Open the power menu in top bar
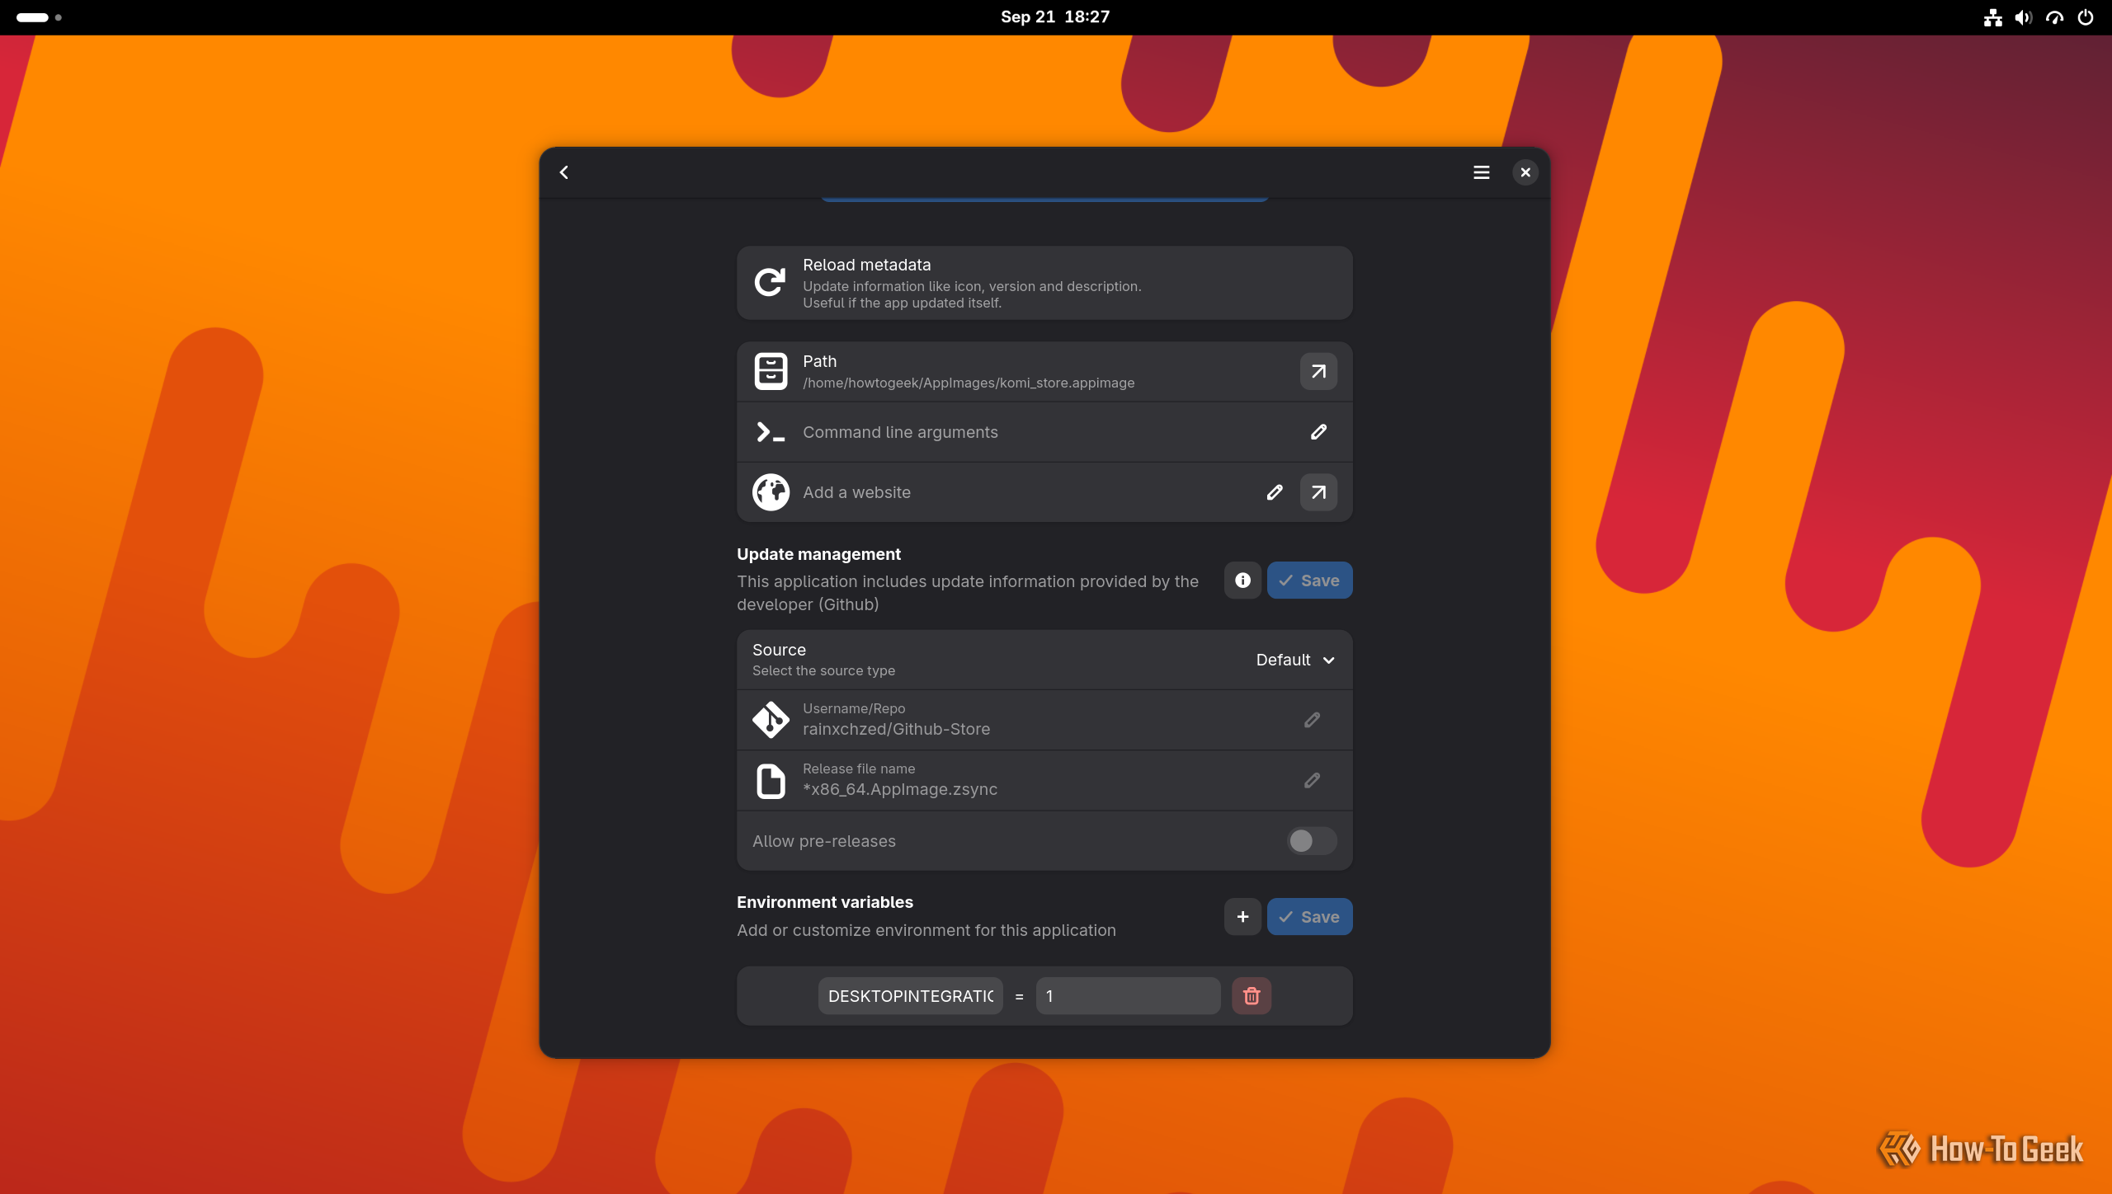 pyautogui.click(x=2086, y=17)
